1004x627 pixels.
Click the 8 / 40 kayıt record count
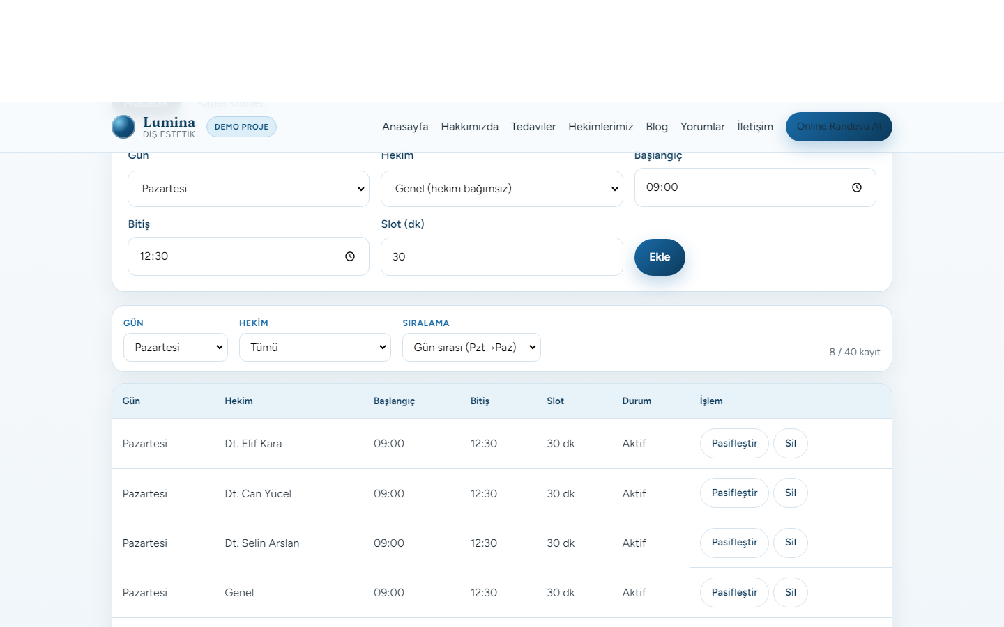click(855, 352)
